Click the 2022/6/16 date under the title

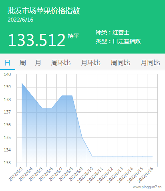pos(20,20)
